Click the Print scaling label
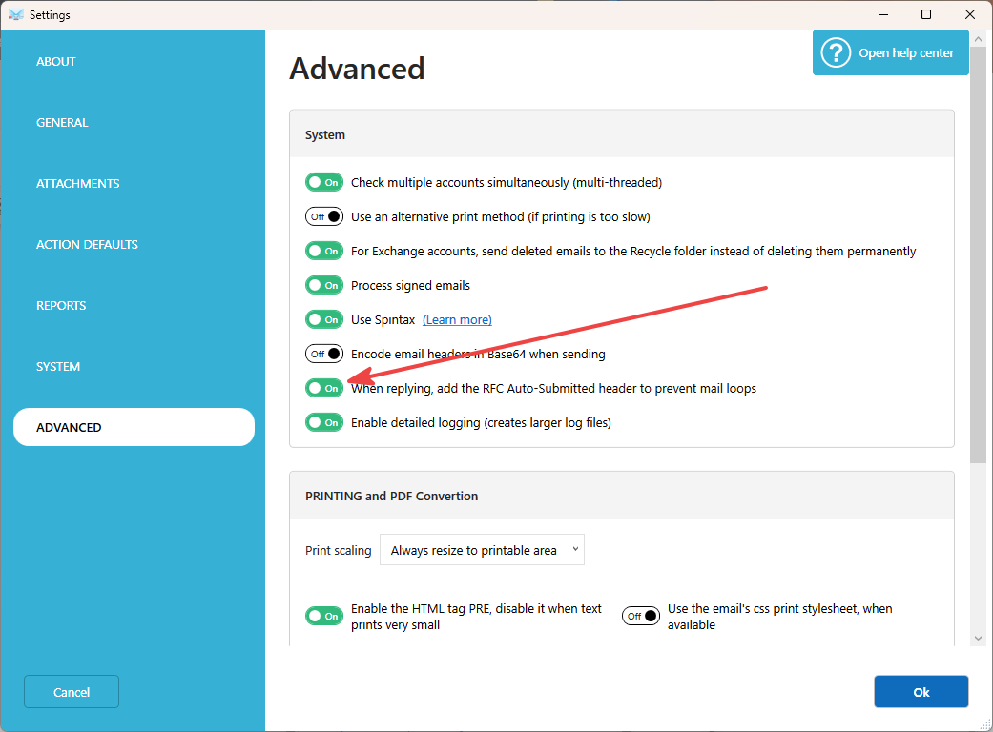Image resolution: width=993 pixels, height=732 pixels. (339, 550)
